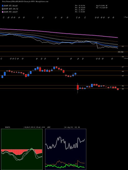
Task: Click the last red candlestick near 32
Action: [x=118, y=89]
